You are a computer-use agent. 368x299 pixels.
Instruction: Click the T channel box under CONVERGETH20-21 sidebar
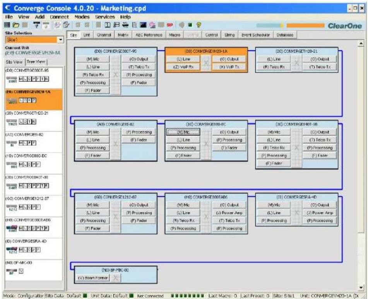pos(29,122)
